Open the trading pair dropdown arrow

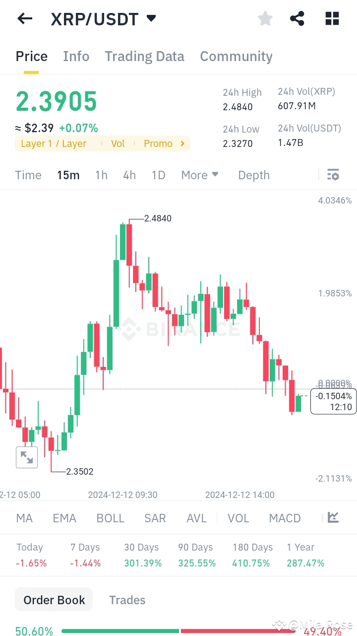point(151,17)
